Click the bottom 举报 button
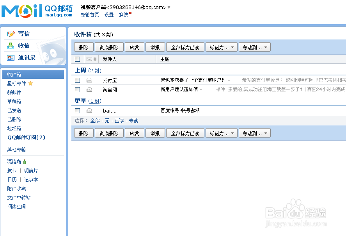Image resolution: width=346 pixels, height=236 pixels. pos(155,133)
